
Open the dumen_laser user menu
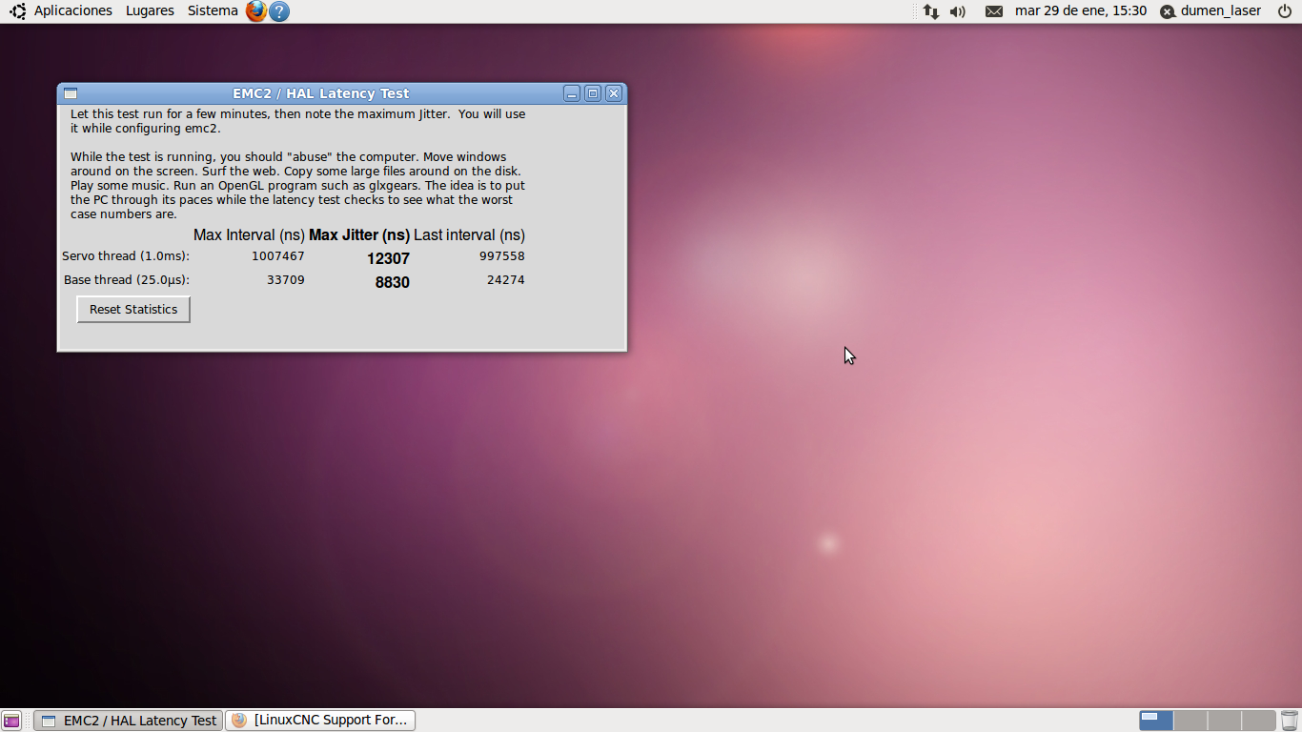(x=1210, y=11)
